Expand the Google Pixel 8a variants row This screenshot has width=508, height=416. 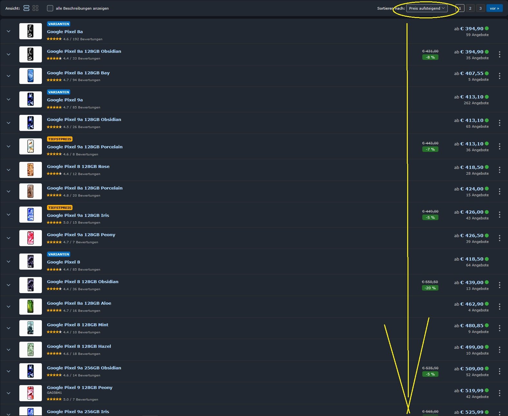coord(8,31)
